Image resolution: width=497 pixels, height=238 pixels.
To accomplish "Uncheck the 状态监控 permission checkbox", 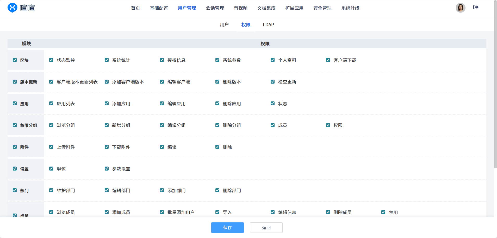I will coord(51,60).
